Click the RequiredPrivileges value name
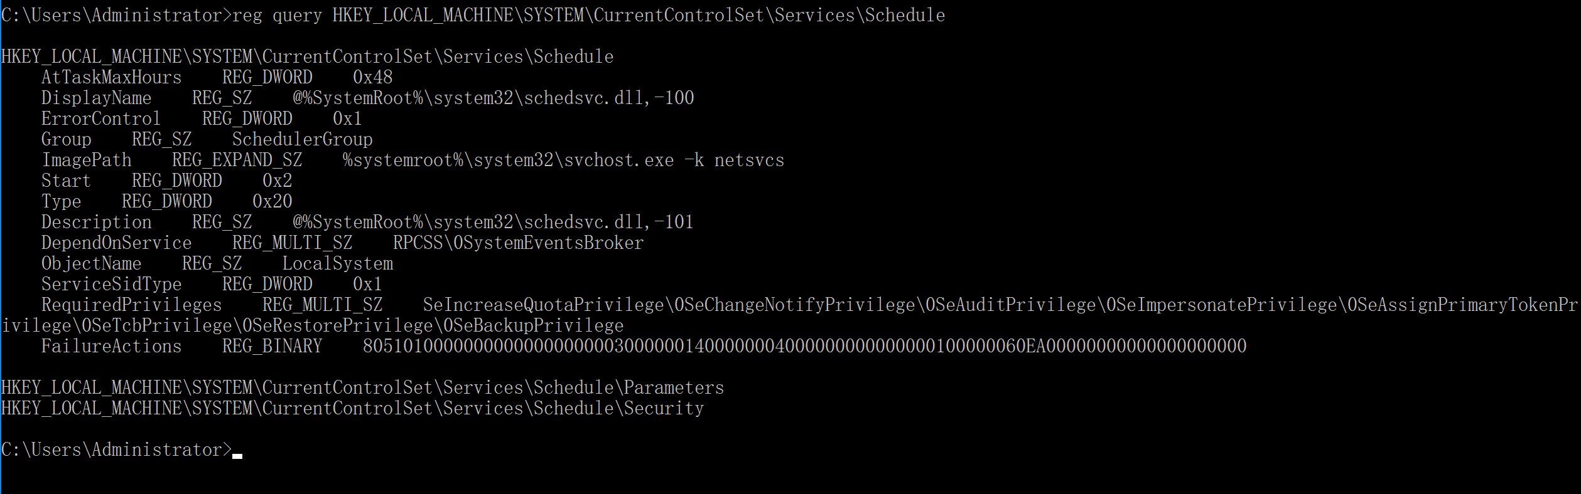This screenshot has height=494, width=1581. click(131, 305)
